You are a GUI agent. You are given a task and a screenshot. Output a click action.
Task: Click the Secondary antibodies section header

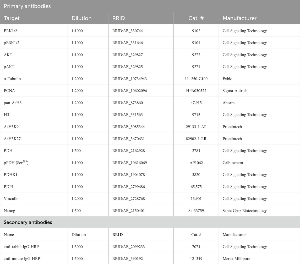(x=28, y=222)
